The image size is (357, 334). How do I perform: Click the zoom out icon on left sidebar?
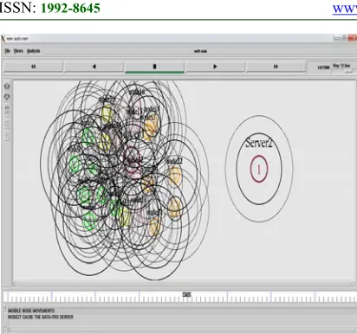point(7,97)
